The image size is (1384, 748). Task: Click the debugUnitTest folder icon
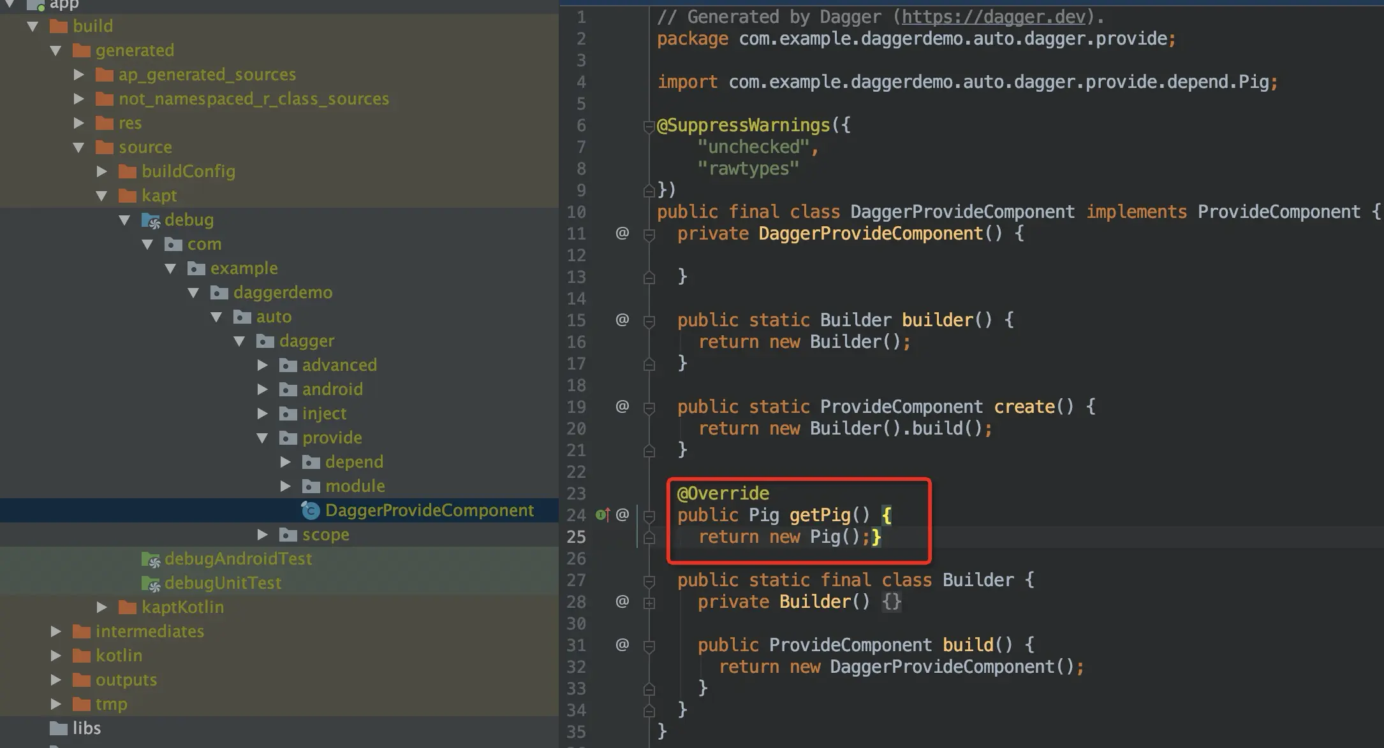[151, 584]
